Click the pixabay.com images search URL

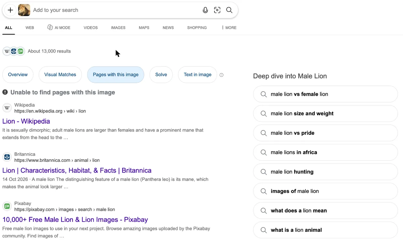(64, 209)
